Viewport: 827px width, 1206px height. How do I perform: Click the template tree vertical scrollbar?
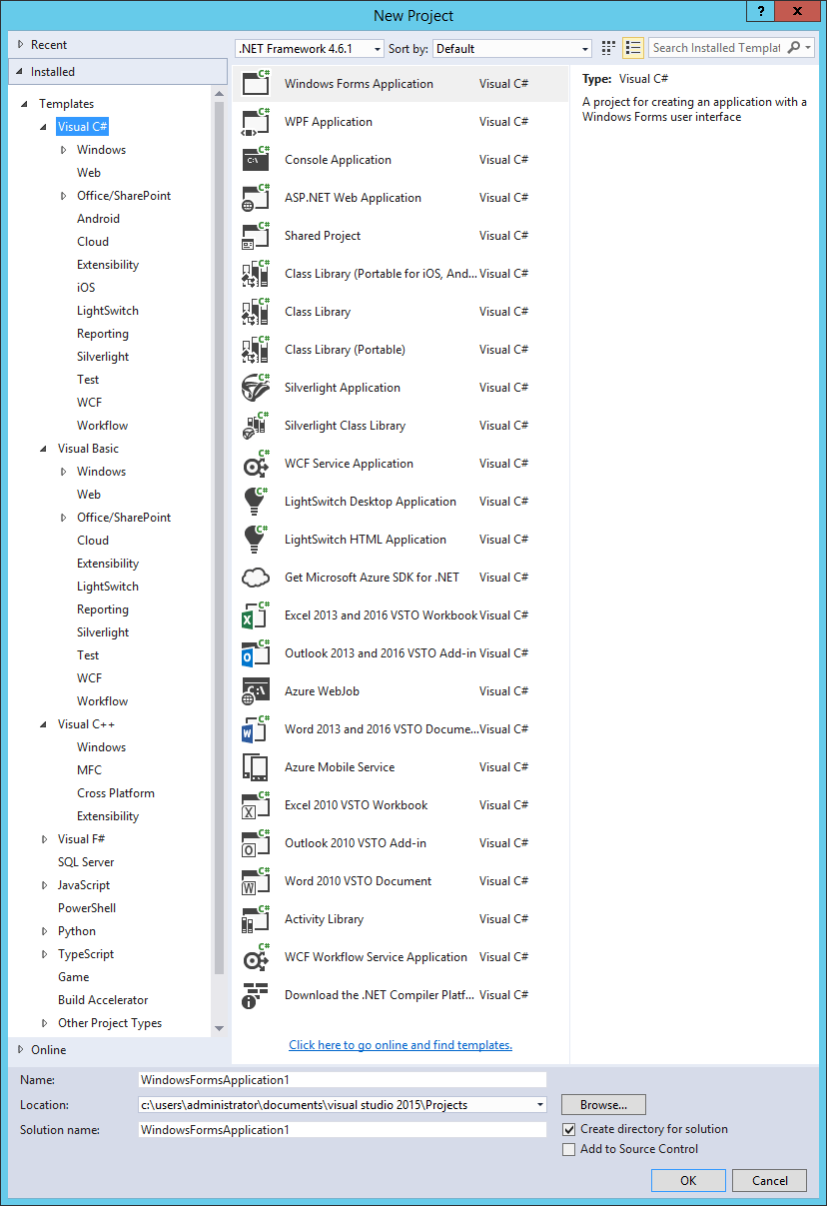(x=220, y=540)
